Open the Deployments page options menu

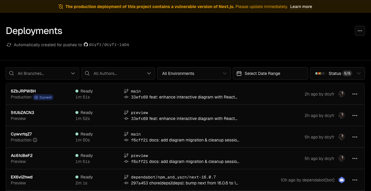click(360, 30)
